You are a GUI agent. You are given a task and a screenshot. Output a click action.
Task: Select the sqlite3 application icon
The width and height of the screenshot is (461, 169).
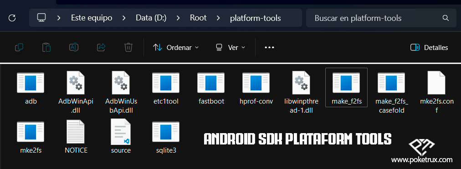pos(166,131)
